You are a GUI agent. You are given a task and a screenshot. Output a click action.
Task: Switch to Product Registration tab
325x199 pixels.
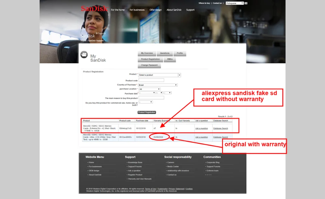[150, 59]
